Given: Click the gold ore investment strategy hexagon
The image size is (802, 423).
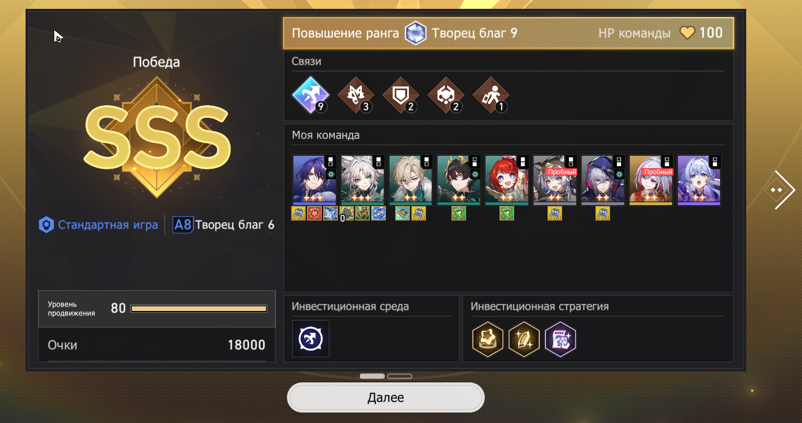Looking at the screenshot, I should coord(488,339).
